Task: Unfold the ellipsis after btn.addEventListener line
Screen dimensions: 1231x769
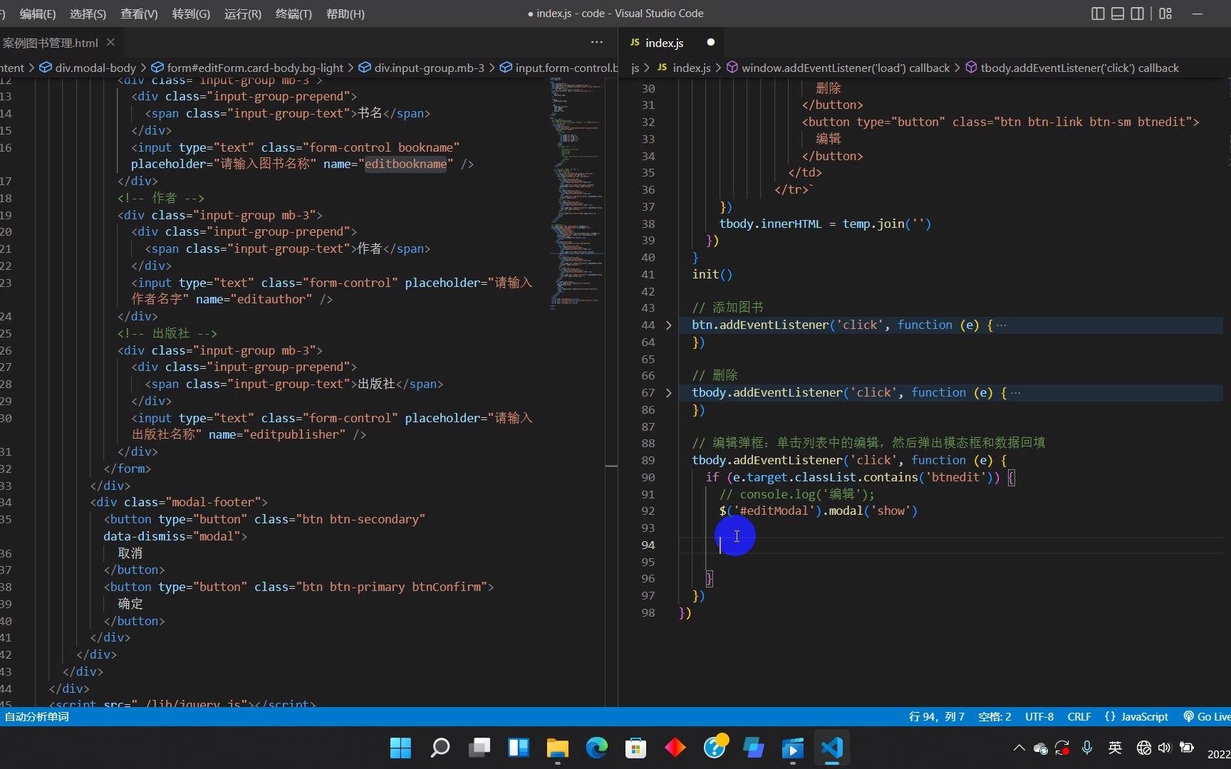Action: [1002, 325]
